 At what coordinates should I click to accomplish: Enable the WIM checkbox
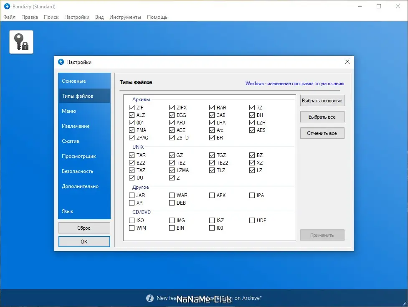[132, 228]
